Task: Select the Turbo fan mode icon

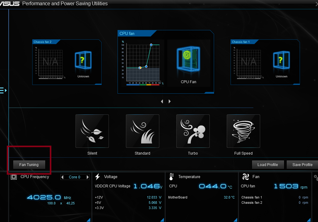Action: pos(193,131)
